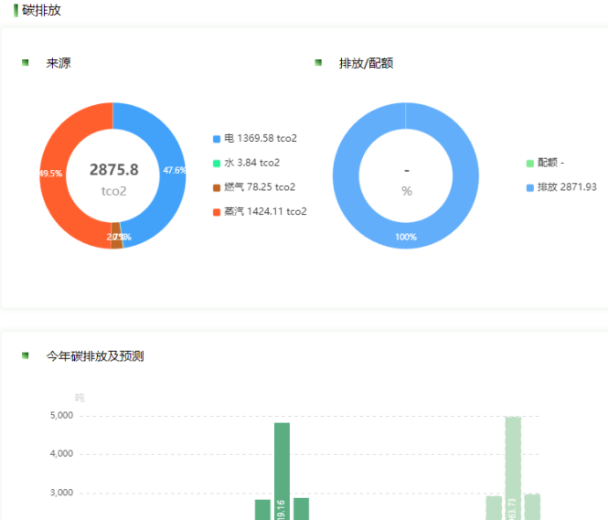Click the blue 电 legend marker
Screen dimensions: 608x520
click(217, 139)
